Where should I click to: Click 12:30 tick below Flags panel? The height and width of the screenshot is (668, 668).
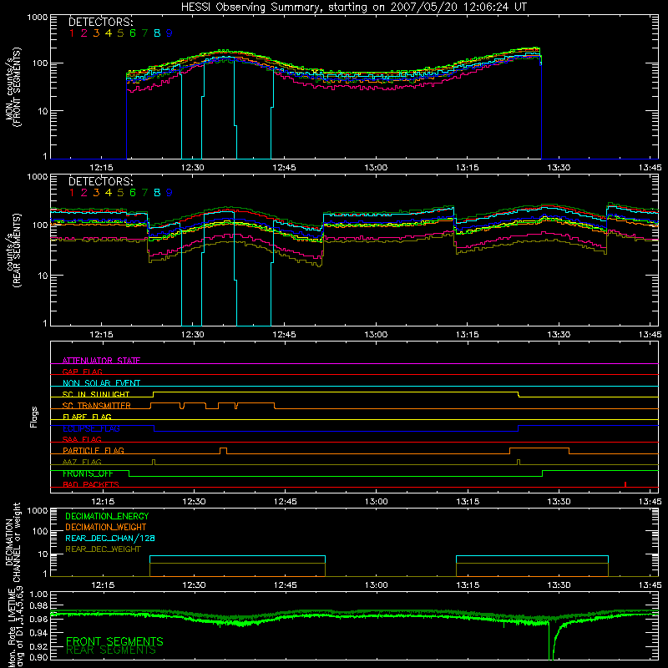tap(194, 502)
